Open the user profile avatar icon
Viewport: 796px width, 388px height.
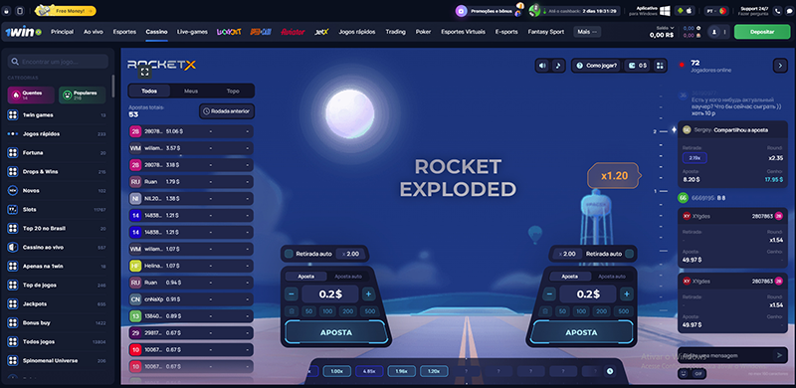714,32
